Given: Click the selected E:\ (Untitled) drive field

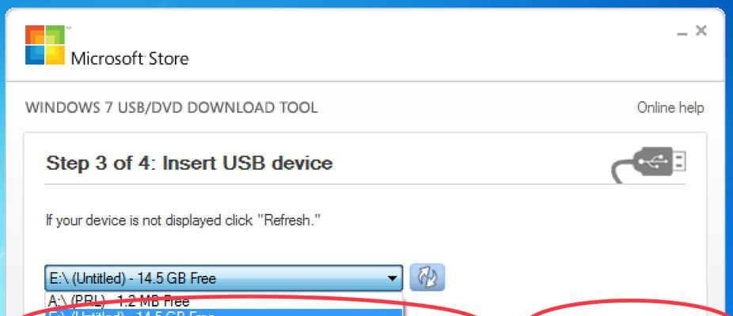Looking at the screenshot, I should (x=223, y=279).
